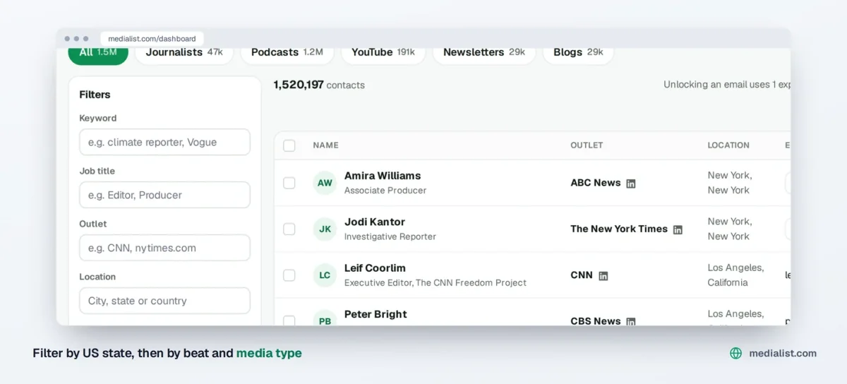Click Investigative Reporter job title text

pyautogui.click(x=390, y=236)
